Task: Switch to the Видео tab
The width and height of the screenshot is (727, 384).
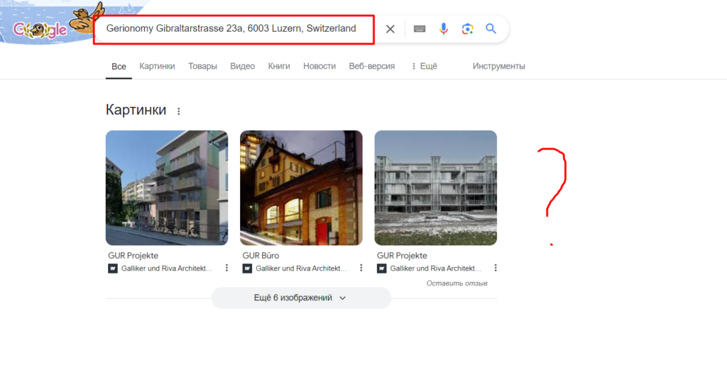Action: coord(243,66)
